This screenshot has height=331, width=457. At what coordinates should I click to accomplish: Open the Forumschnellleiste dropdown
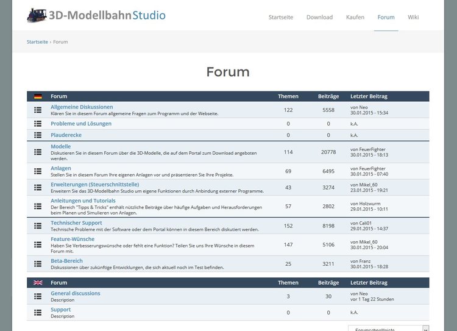coord(389,328)
